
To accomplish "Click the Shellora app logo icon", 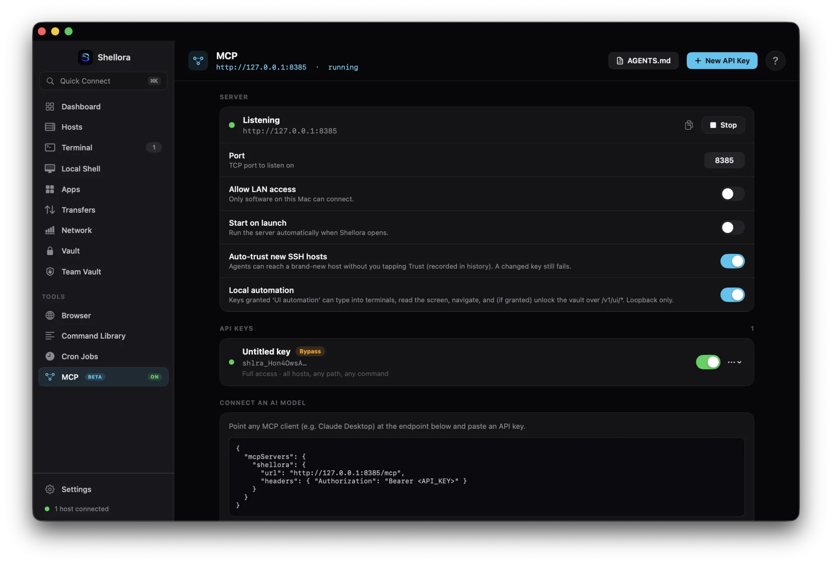I will (86, 57).
